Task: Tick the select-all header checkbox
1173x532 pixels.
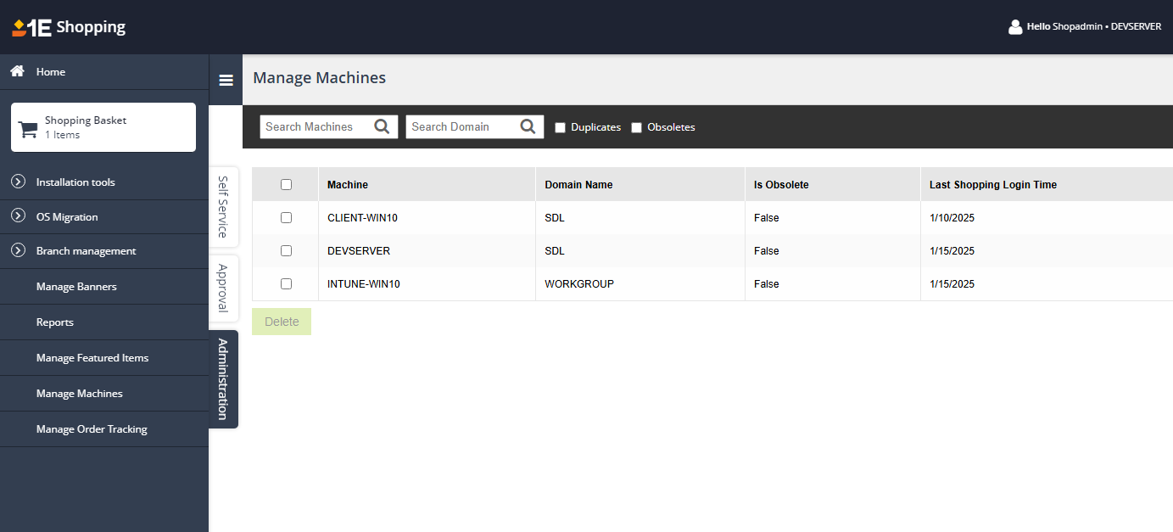Action: click(286, 184)
